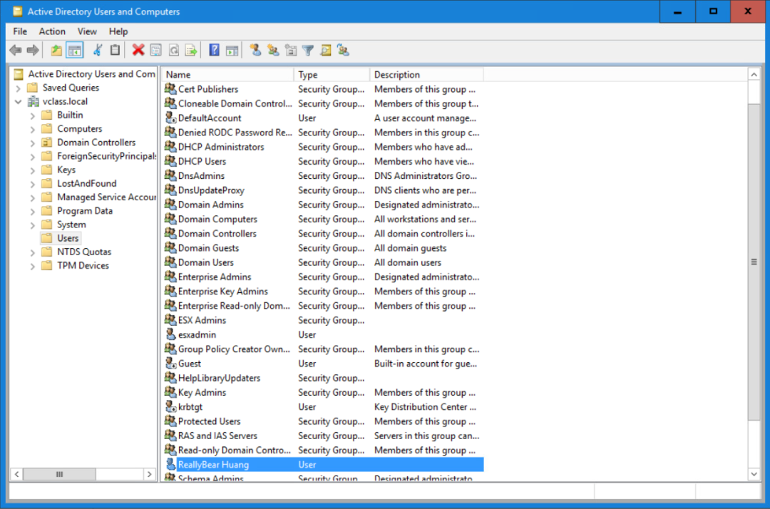Click the krbtgt user icon
This screenshot has height=509, width=770.
(170, 406)
